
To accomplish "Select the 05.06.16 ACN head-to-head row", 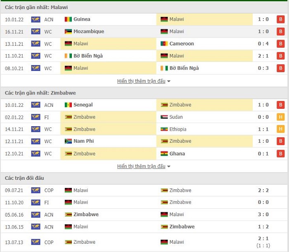I will [144, 214].
